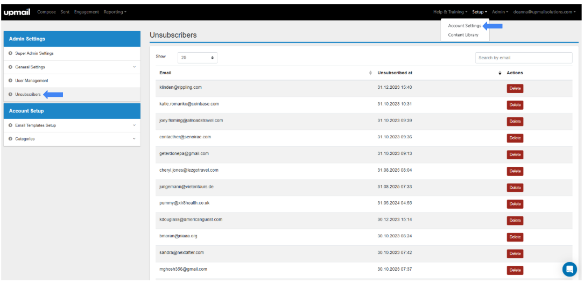Sort by Unsubscribed at column arrows
Viewport: 584px width, 283px height.
[500, 73]
